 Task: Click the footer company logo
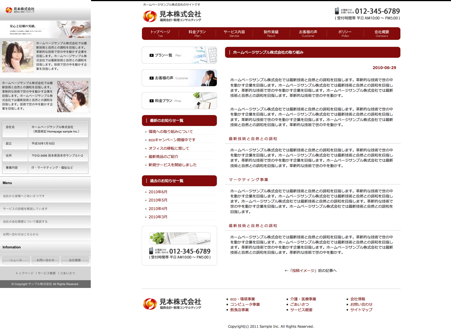pyautogui.click(x=172, y=304)
